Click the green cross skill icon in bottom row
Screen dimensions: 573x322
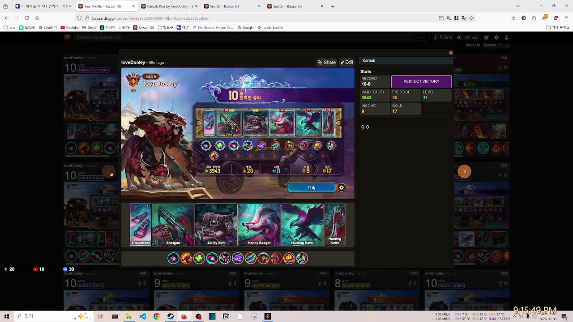(199, 258)
